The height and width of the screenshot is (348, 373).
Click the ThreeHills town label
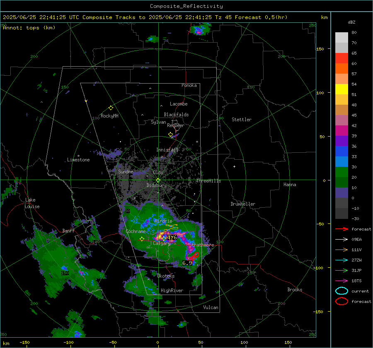click(x=208, y=181)
